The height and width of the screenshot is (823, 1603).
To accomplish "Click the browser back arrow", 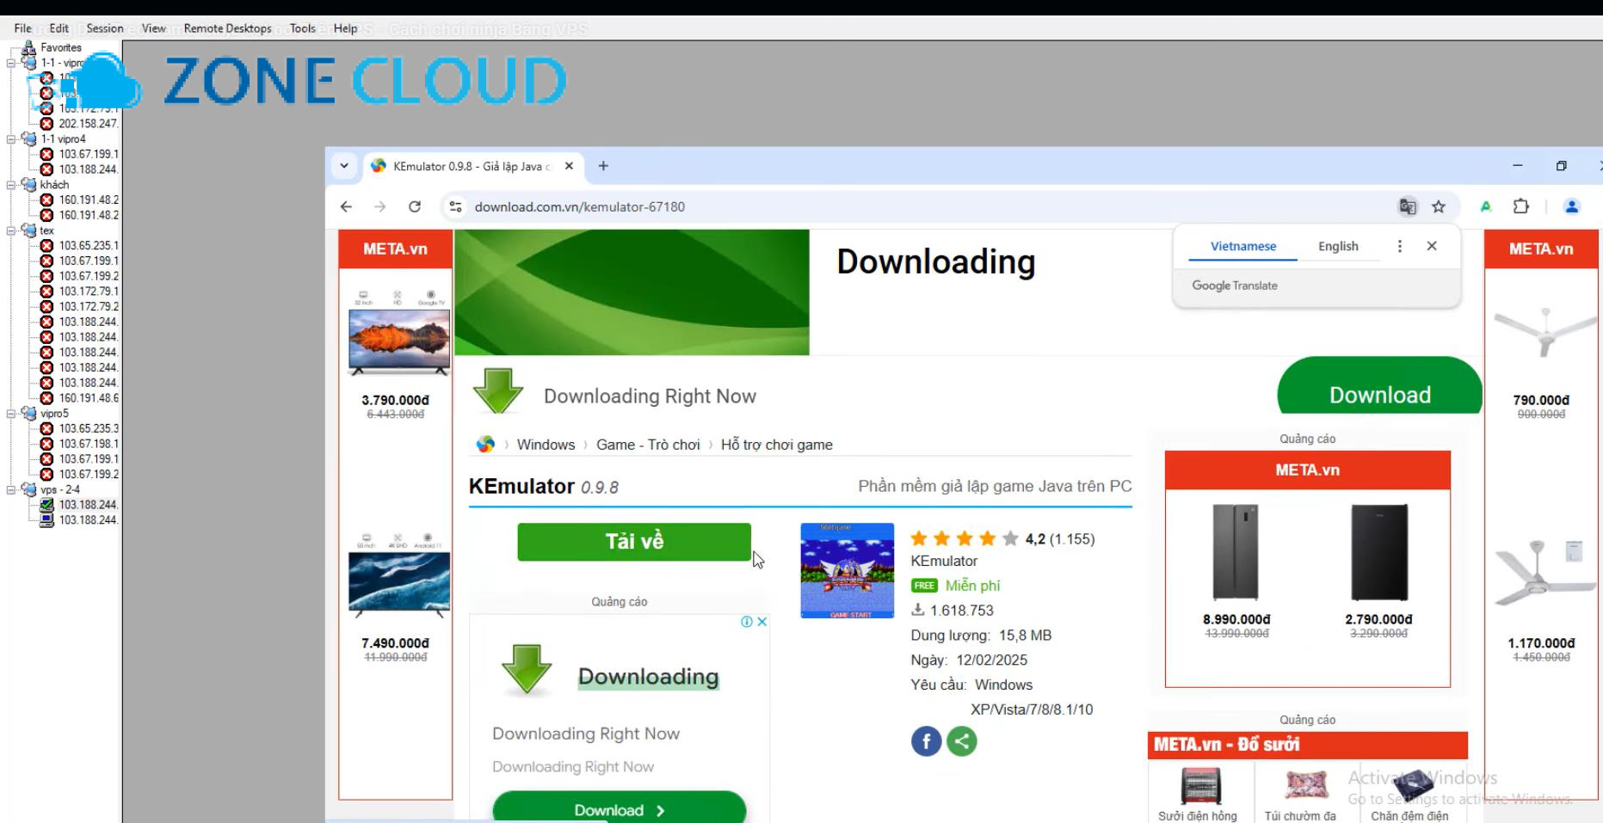I will 346,206.
